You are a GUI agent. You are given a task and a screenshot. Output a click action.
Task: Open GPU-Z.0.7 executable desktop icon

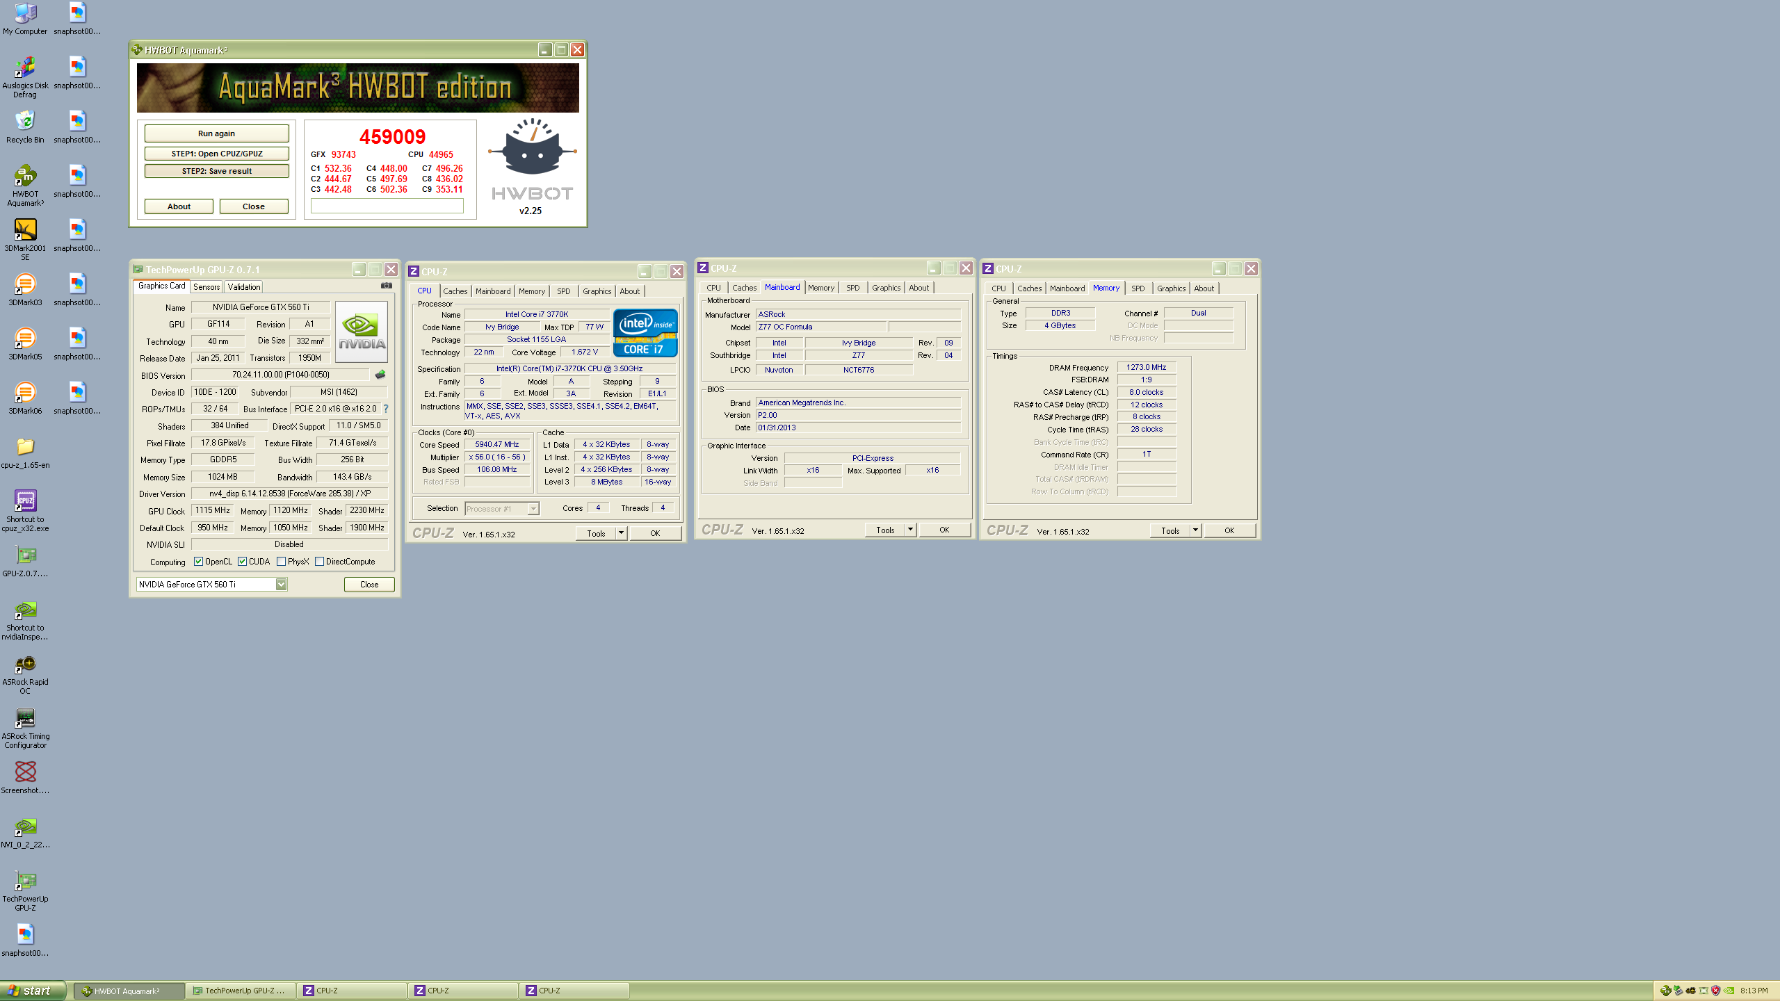[x=25, y=560]
